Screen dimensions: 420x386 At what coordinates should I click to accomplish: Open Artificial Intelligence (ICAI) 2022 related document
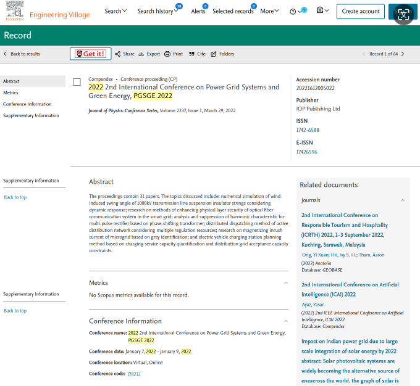(x=350, y=289)
